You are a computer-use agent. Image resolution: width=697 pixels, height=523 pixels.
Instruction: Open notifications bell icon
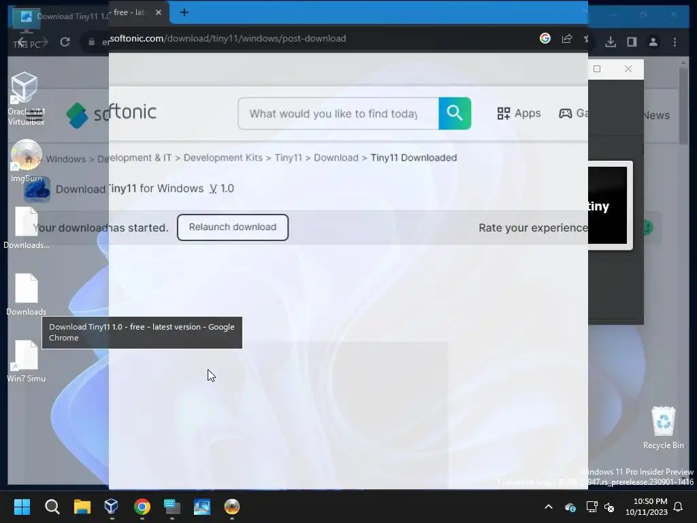[679, 507]
